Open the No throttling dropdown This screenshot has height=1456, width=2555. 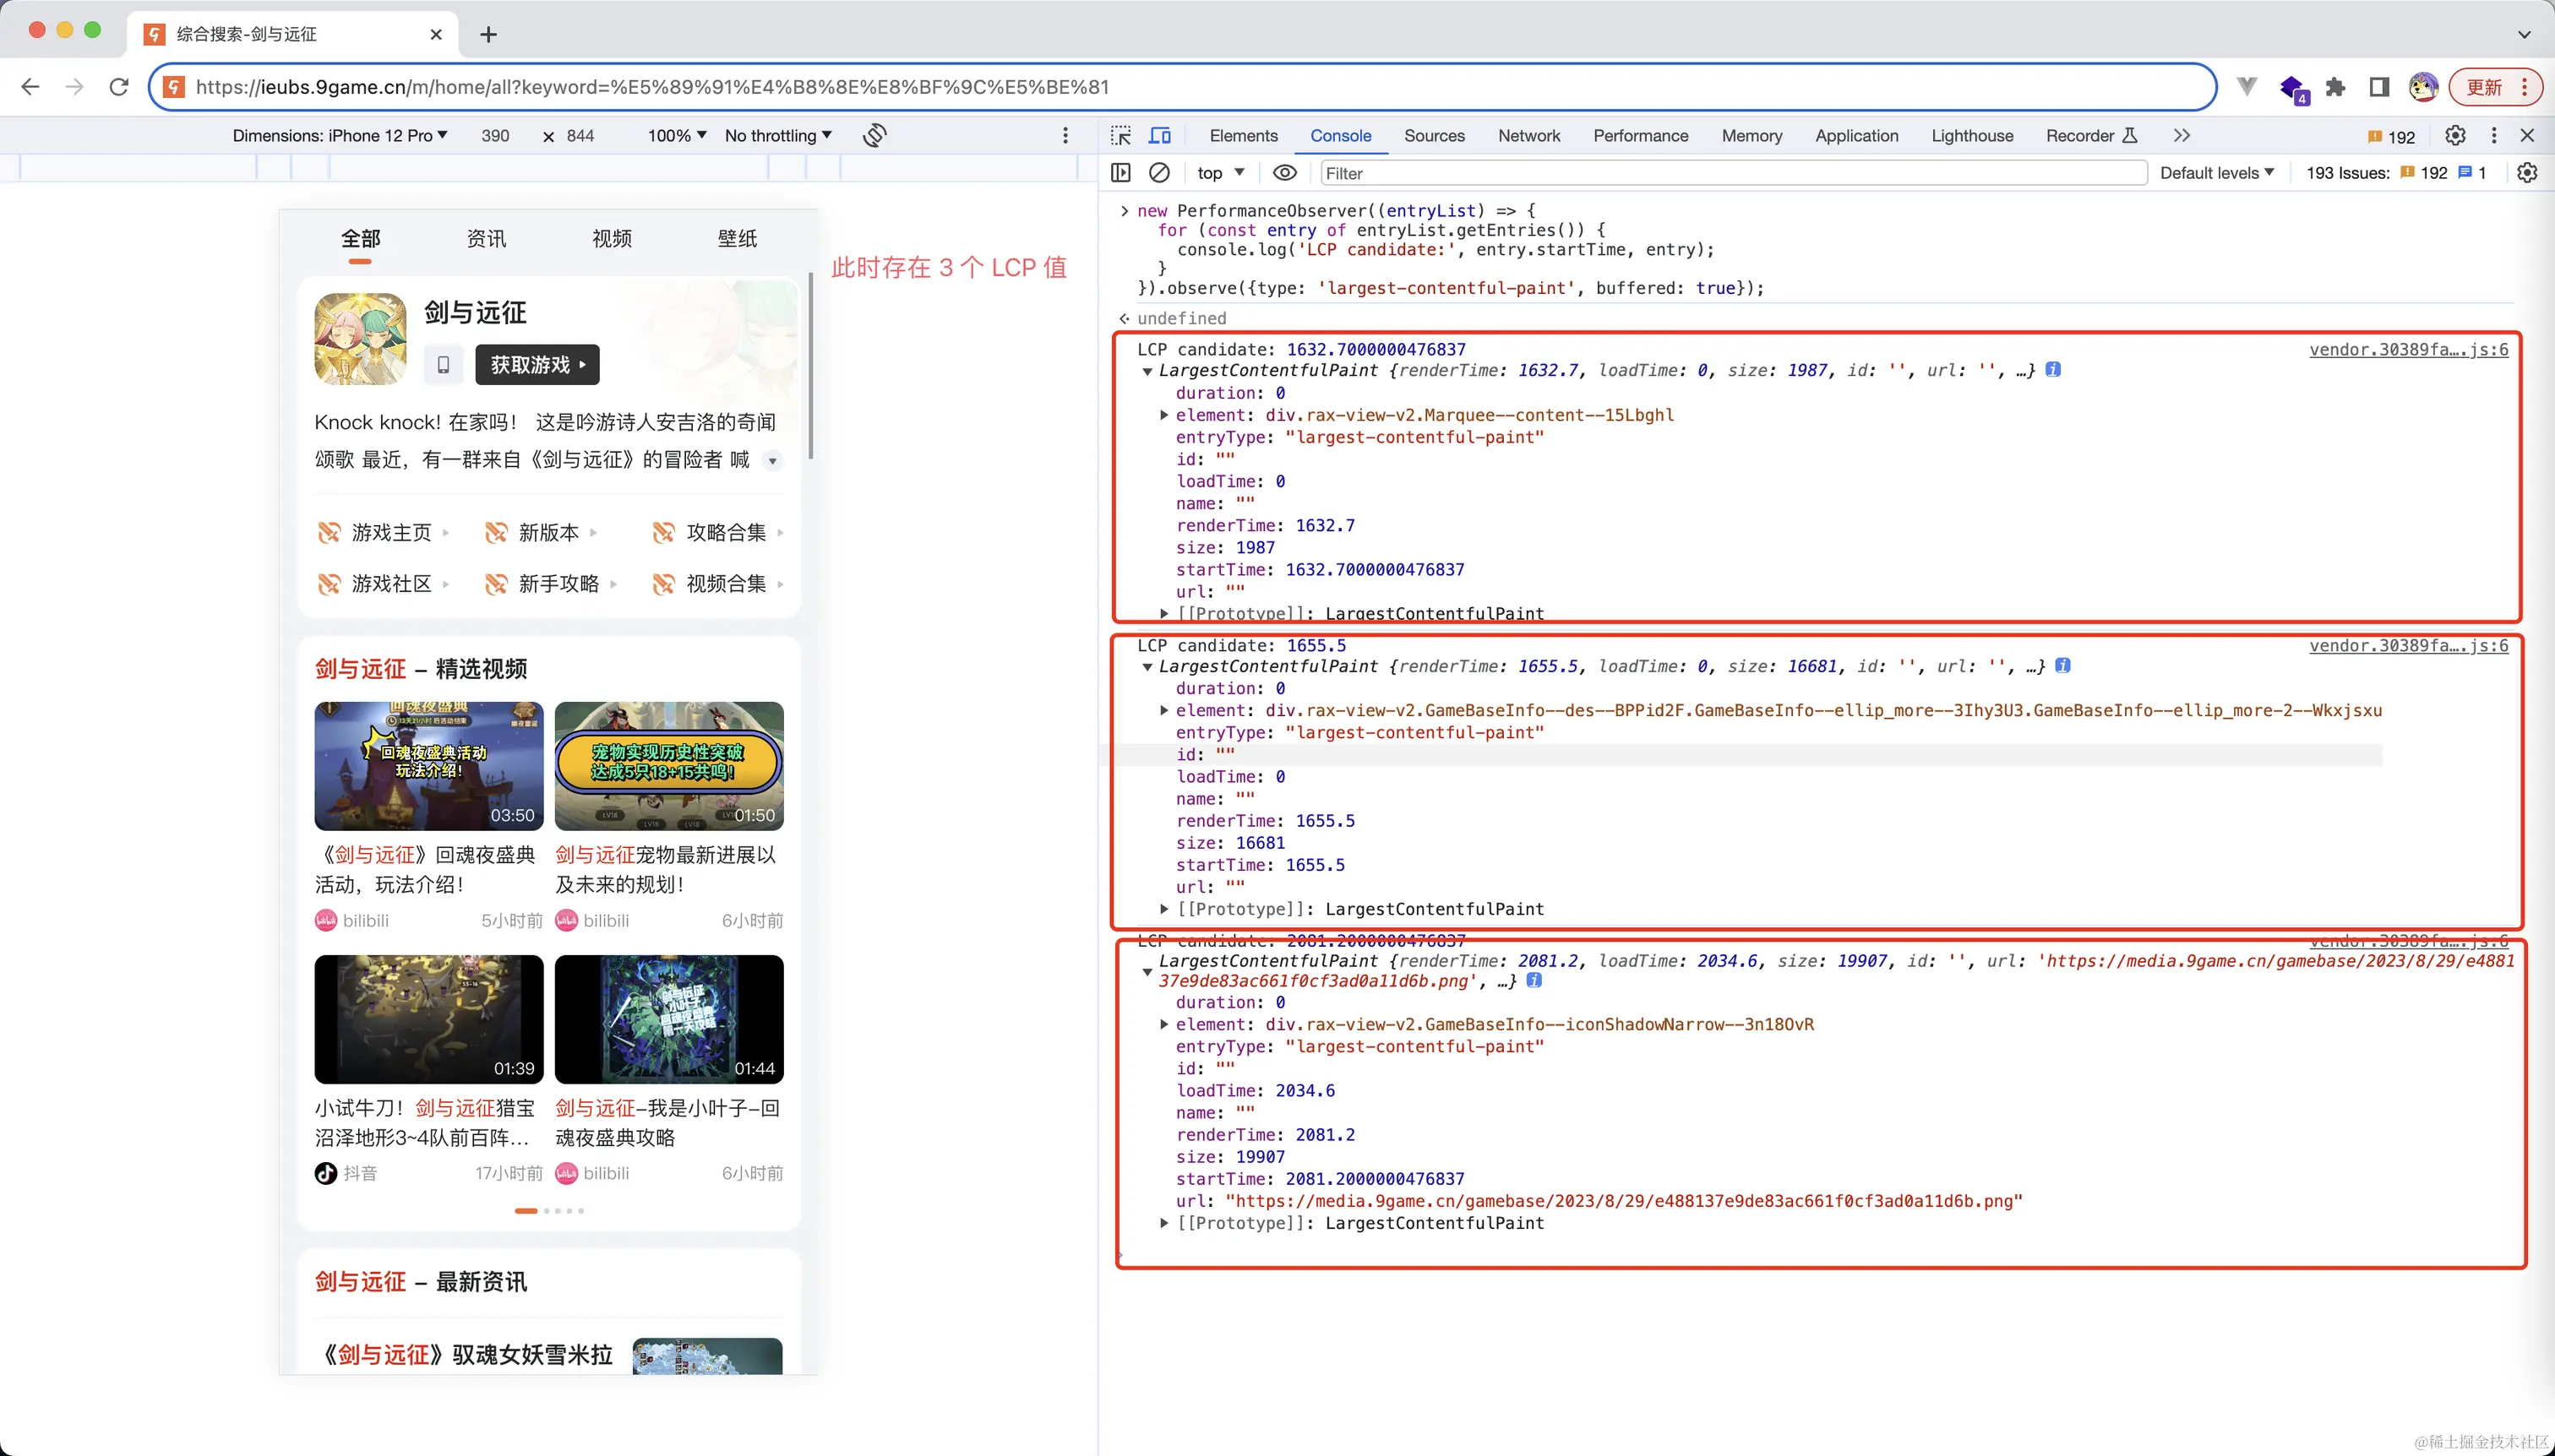point(777,136)
